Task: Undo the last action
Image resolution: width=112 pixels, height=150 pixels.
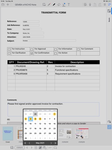Action: pos(95,5)
